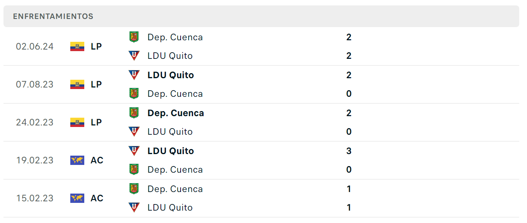Click Dep. Cuenca crest in 24.02.23 match

pyautogui.click(x=134, y=113)
